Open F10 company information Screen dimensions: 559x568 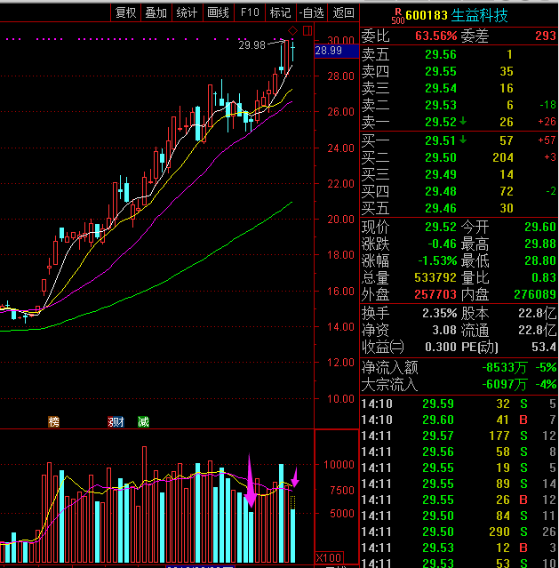(250, 12)
